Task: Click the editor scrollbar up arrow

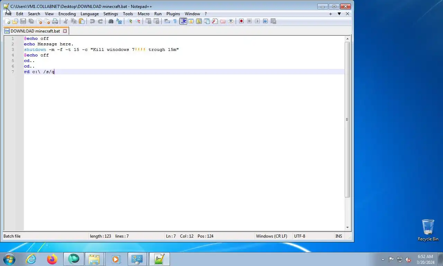Action: (347, 39)
